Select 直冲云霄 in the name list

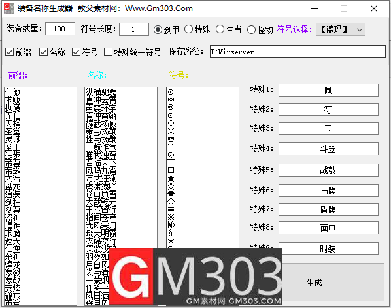click(x=101, y=100)
